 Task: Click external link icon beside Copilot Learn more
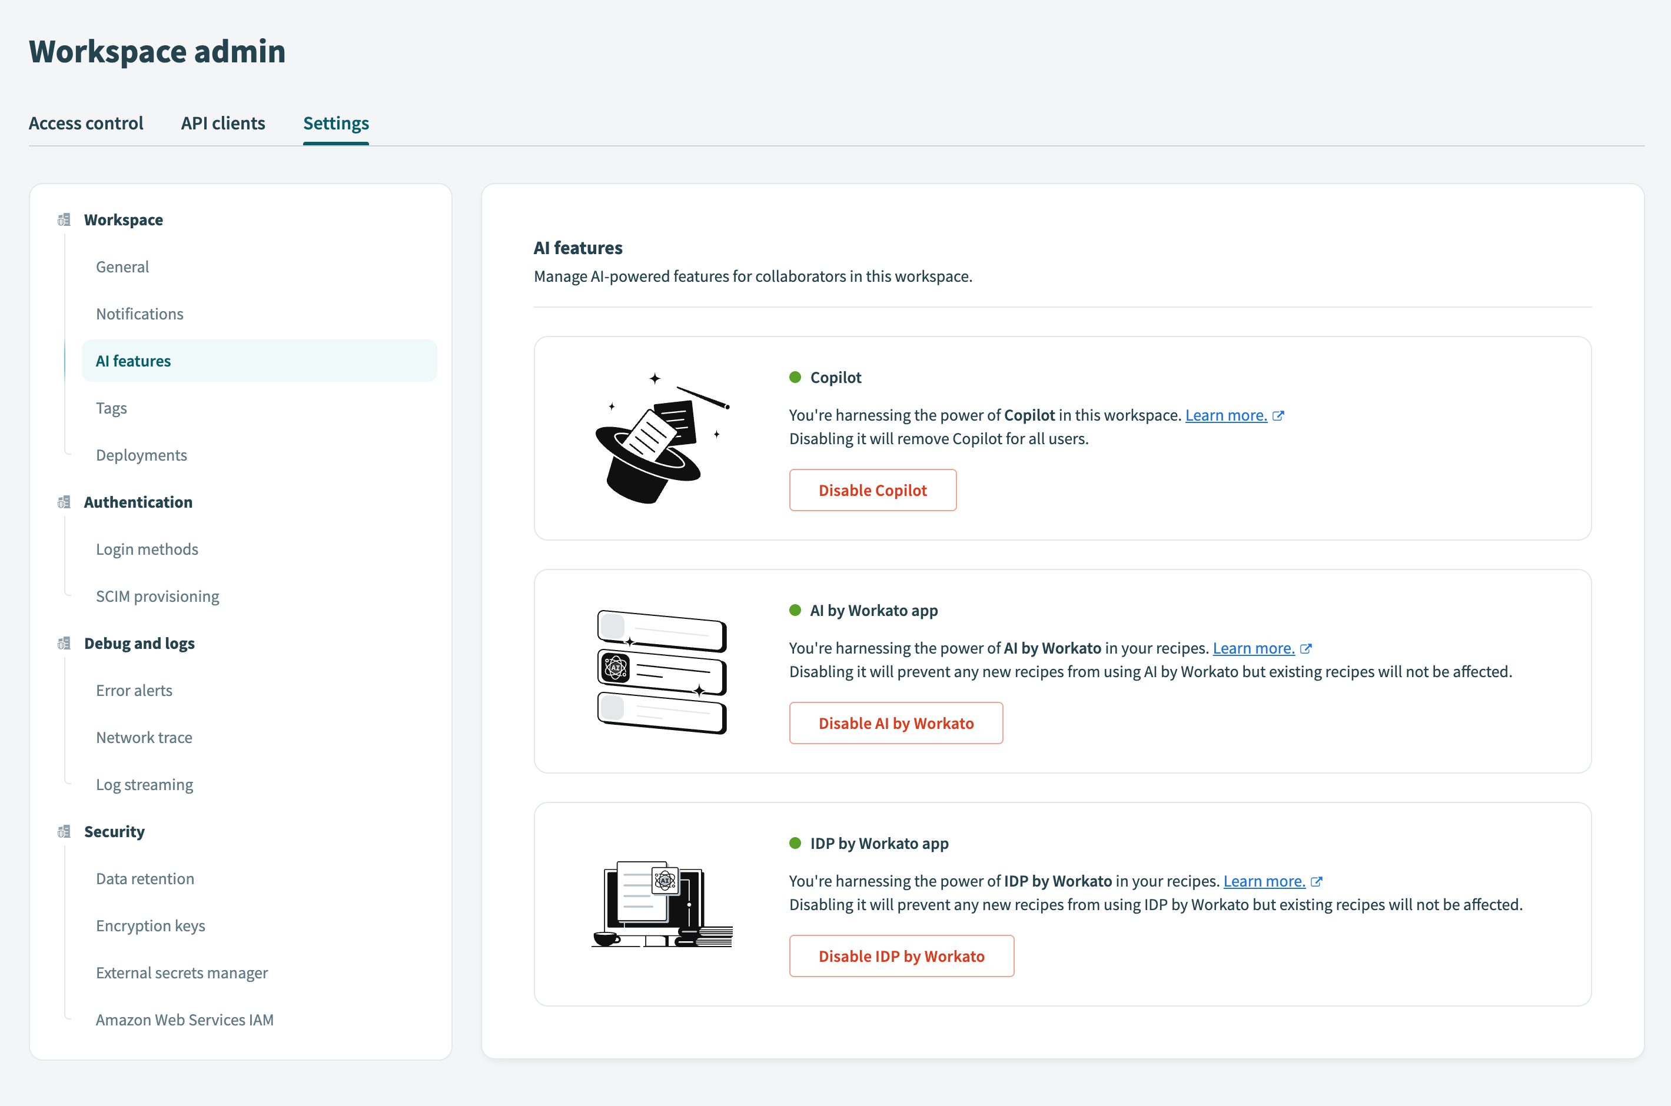1278,416
